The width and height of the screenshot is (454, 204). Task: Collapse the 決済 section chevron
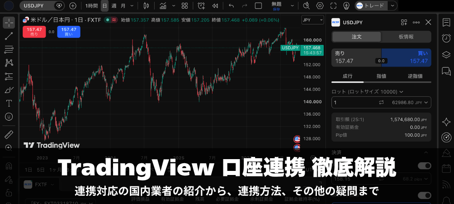(x=426, y=153)
